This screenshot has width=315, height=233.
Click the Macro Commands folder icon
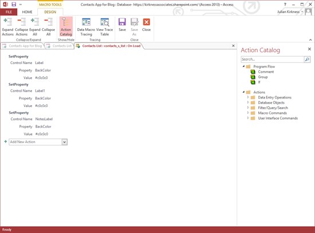tap(253, 113)
